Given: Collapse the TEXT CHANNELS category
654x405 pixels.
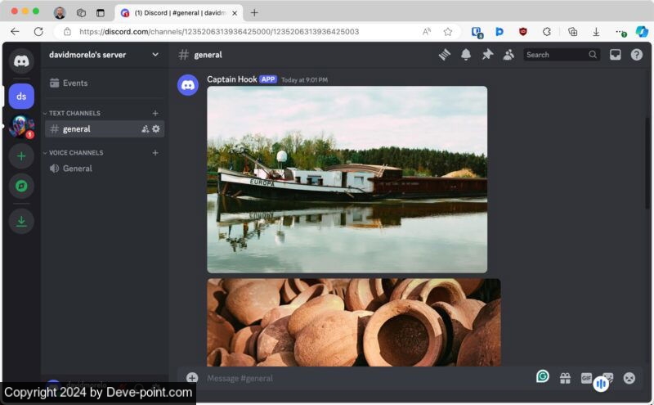Looking at the screenshot, I should pos(74,113).
